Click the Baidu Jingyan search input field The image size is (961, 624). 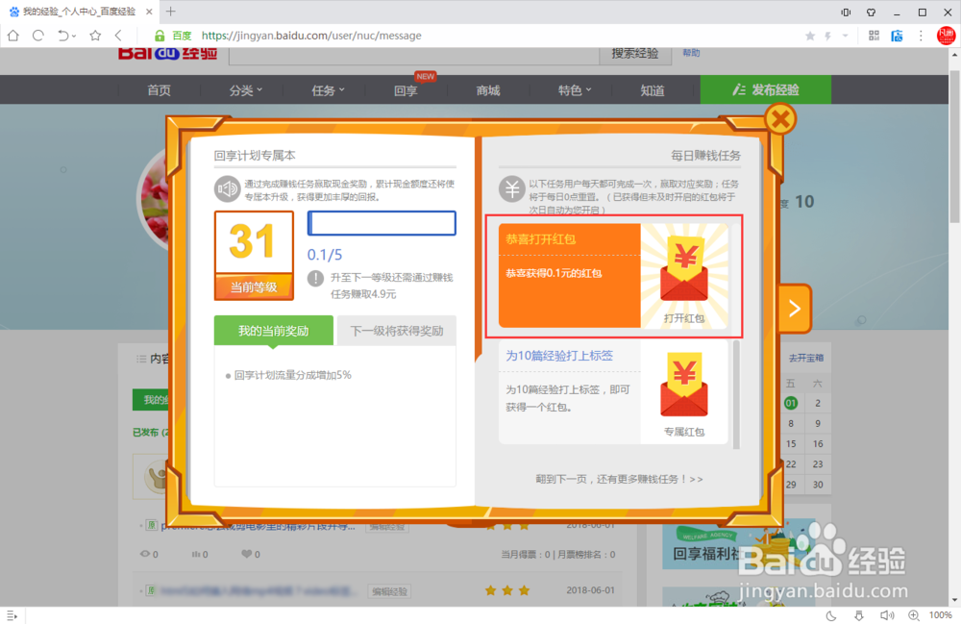414,55
